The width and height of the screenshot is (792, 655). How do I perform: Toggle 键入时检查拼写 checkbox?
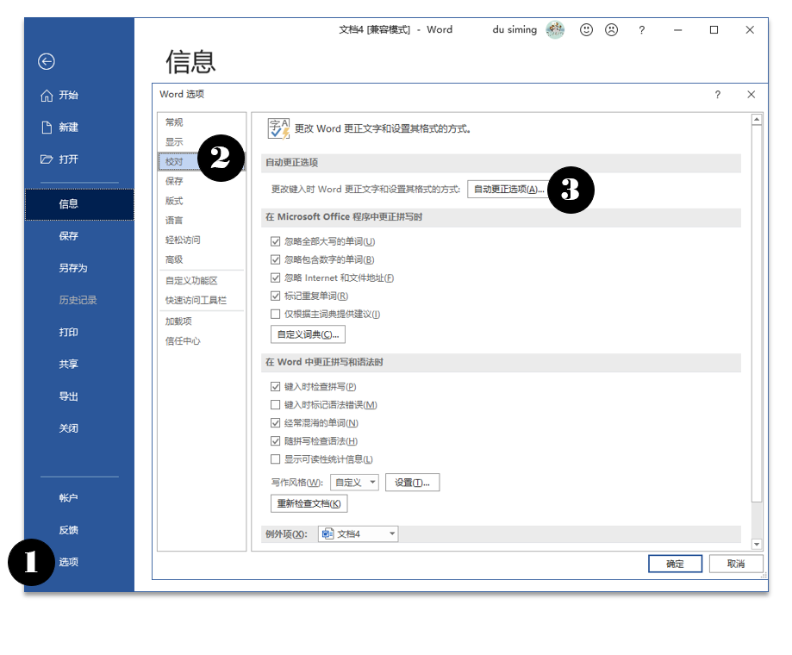pos(275,387)
